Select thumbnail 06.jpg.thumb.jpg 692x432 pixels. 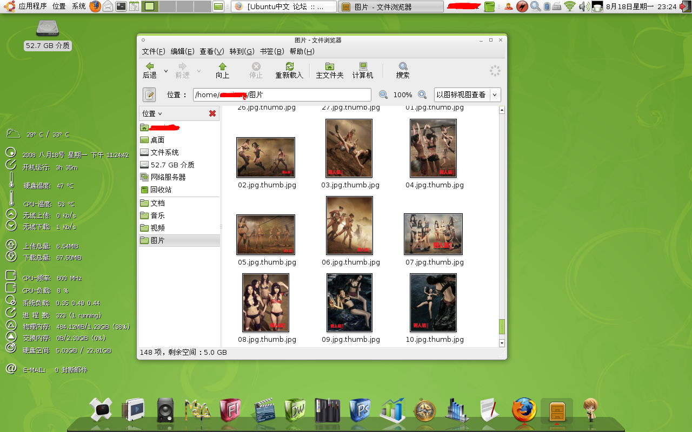[x=349, y=225]
